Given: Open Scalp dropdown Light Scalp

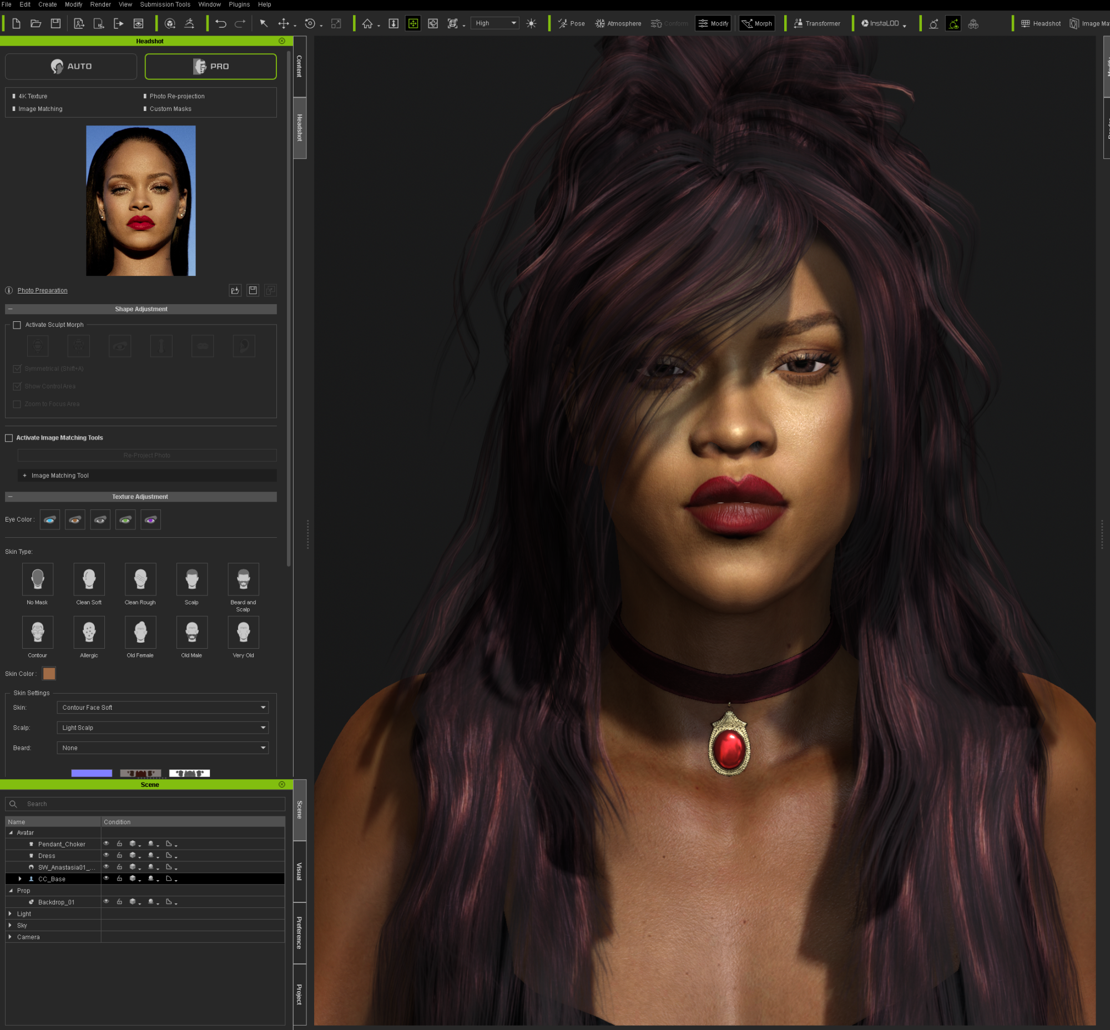Looking at the screenshot, I should pos(163,728).
